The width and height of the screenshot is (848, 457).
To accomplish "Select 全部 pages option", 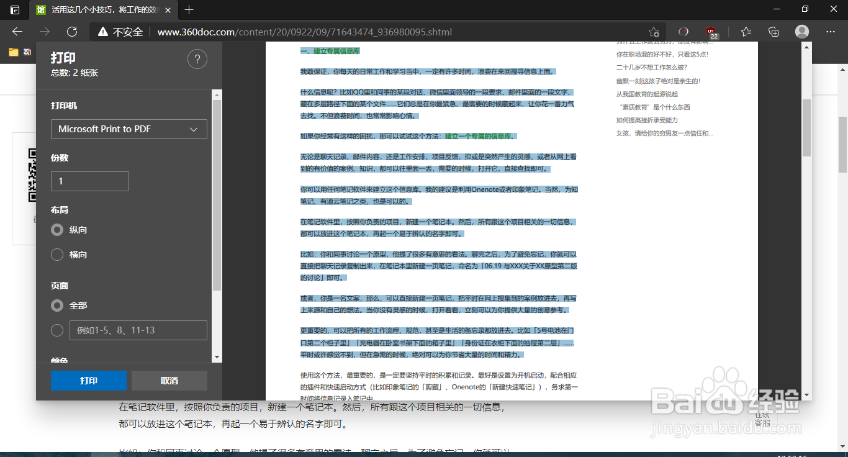I will (57, 305).
